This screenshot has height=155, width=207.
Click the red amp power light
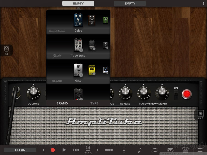(187, 94)
